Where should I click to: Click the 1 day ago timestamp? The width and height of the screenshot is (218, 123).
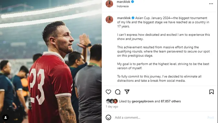point(112,106)
